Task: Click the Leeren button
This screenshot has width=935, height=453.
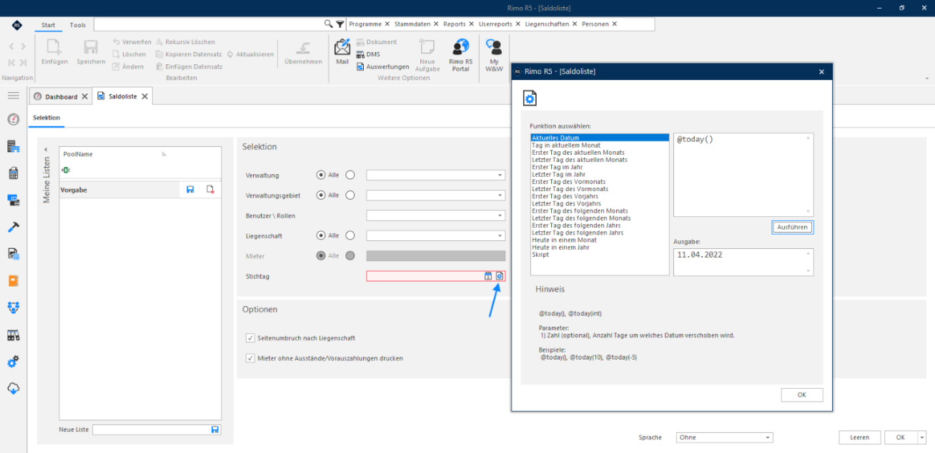Action: [x=859, y=437]
